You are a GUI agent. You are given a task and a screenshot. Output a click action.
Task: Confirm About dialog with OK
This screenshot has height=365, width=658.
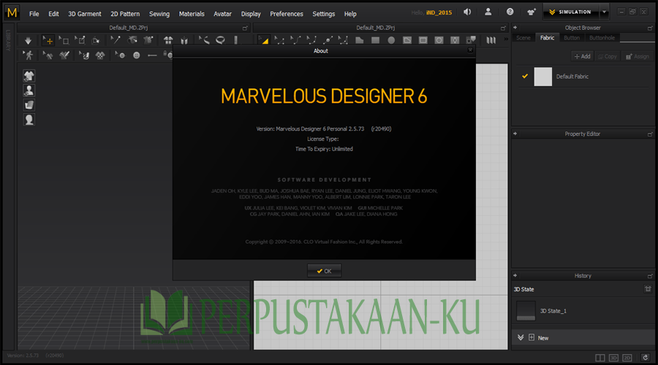324,271
